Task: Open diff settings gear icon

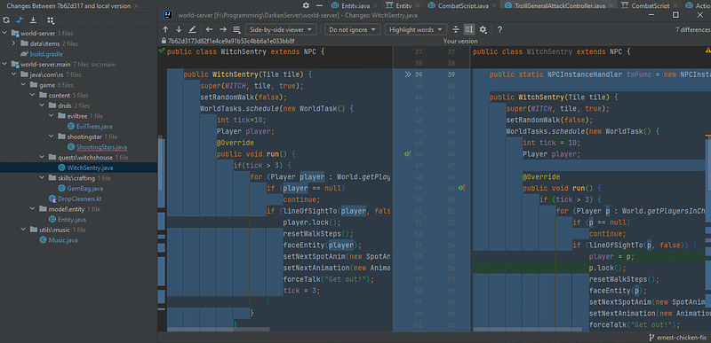Action: (x=483, y=29)
